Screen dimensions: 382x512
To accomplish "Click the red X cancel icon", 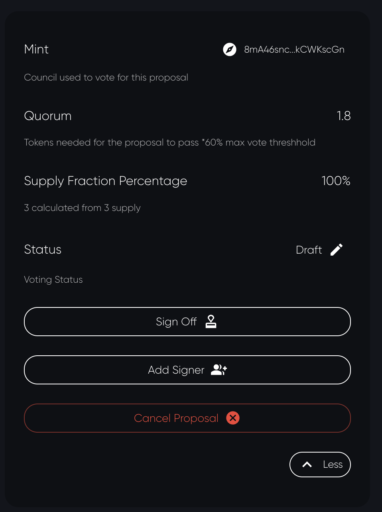I will 233,418.
